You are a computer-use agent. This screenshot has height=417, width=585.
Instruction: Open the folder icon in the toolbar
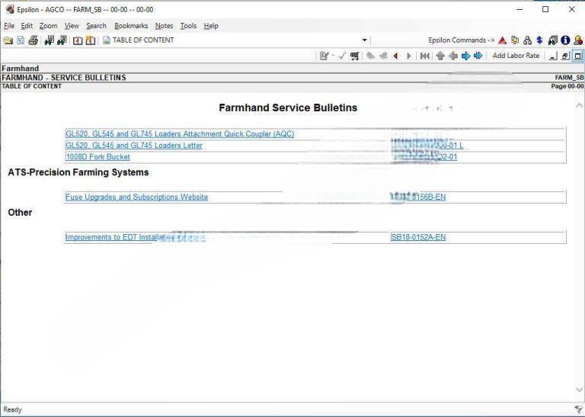click(x=8, y=40)
